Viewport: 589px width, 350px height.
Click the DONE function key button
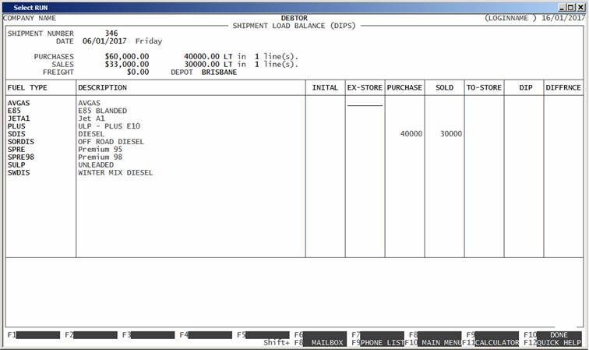click(559, 334)
